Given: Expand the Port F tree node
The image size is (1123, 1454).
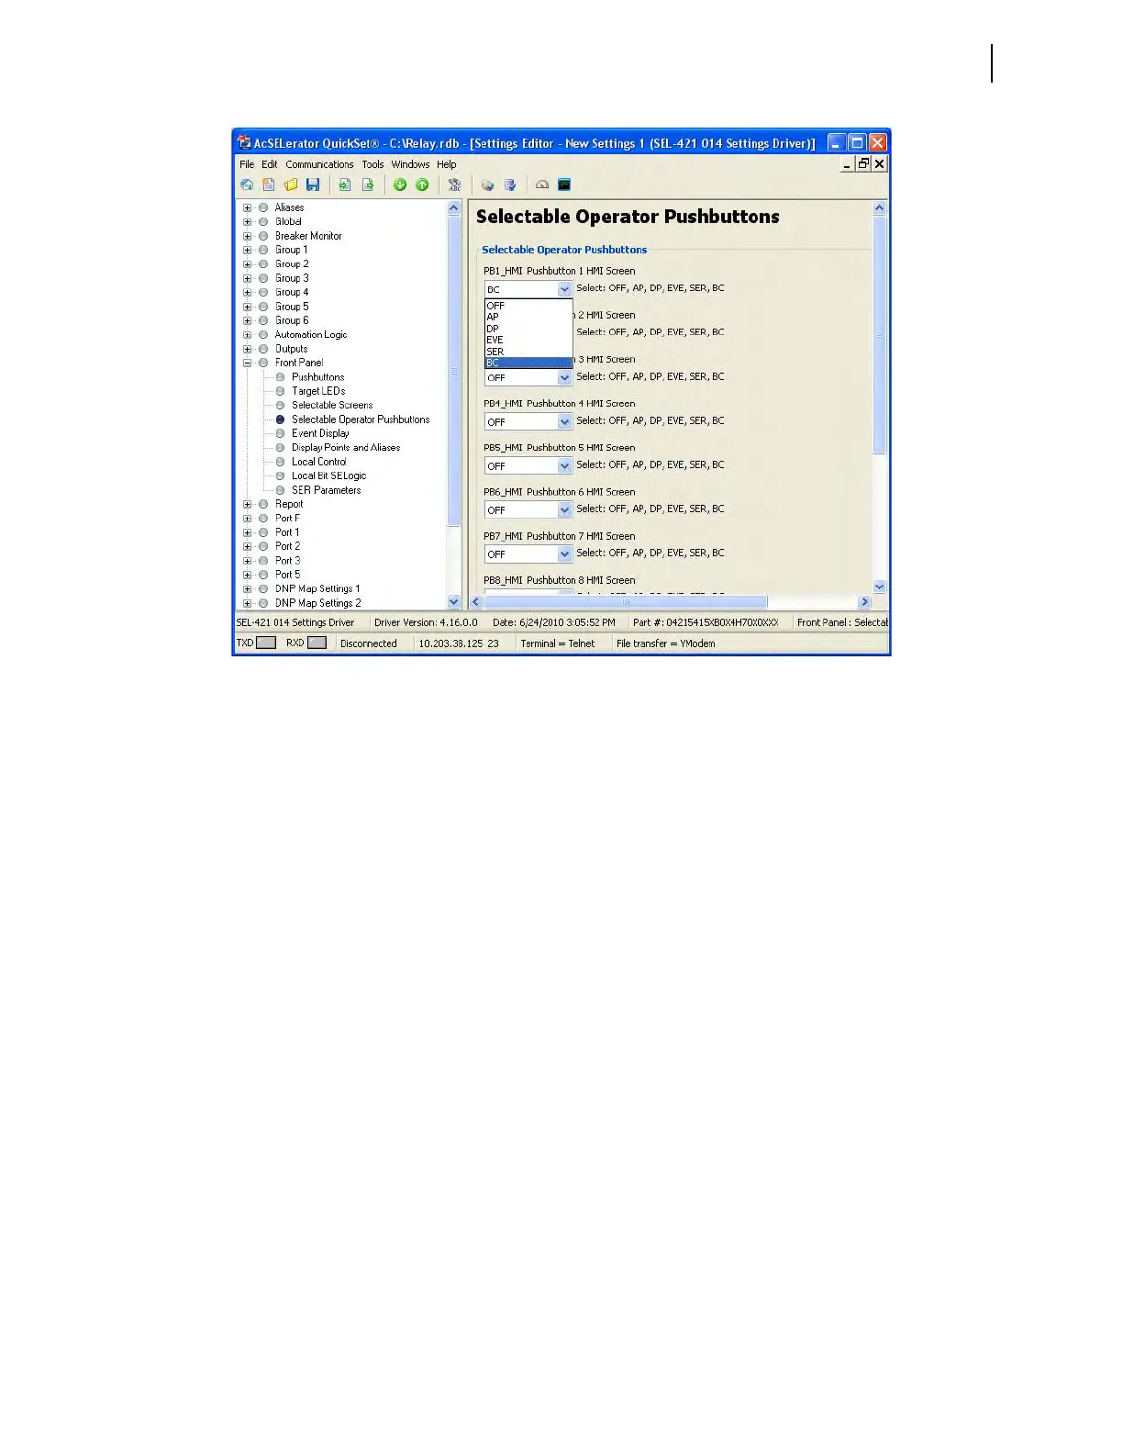Looking at the screenshot, I should coord(247,518).
